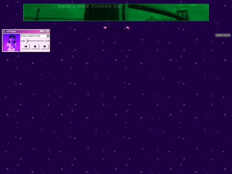The width and height of the screenshot is (232, 174).
Task: Click the album art thumbnail in CD Player
Action: tap(12, 43)
